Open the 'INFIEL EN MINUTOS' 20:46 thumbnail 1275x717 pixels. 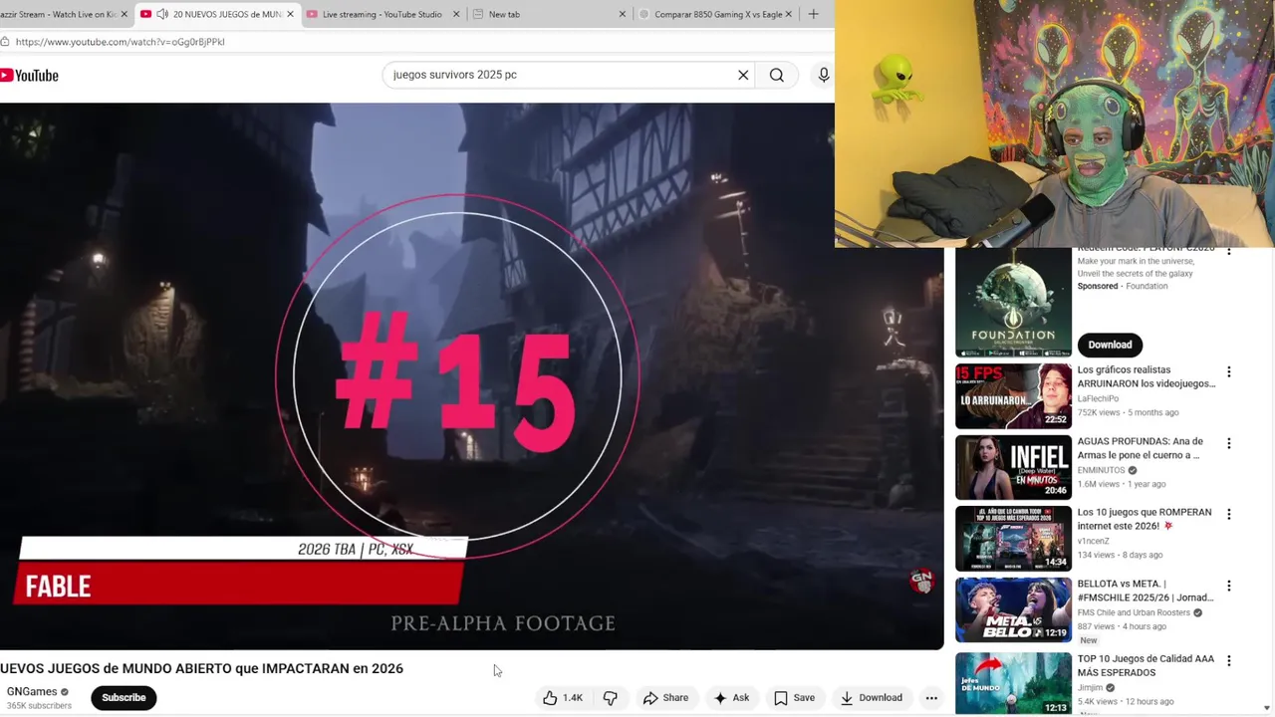[1013, 468]
